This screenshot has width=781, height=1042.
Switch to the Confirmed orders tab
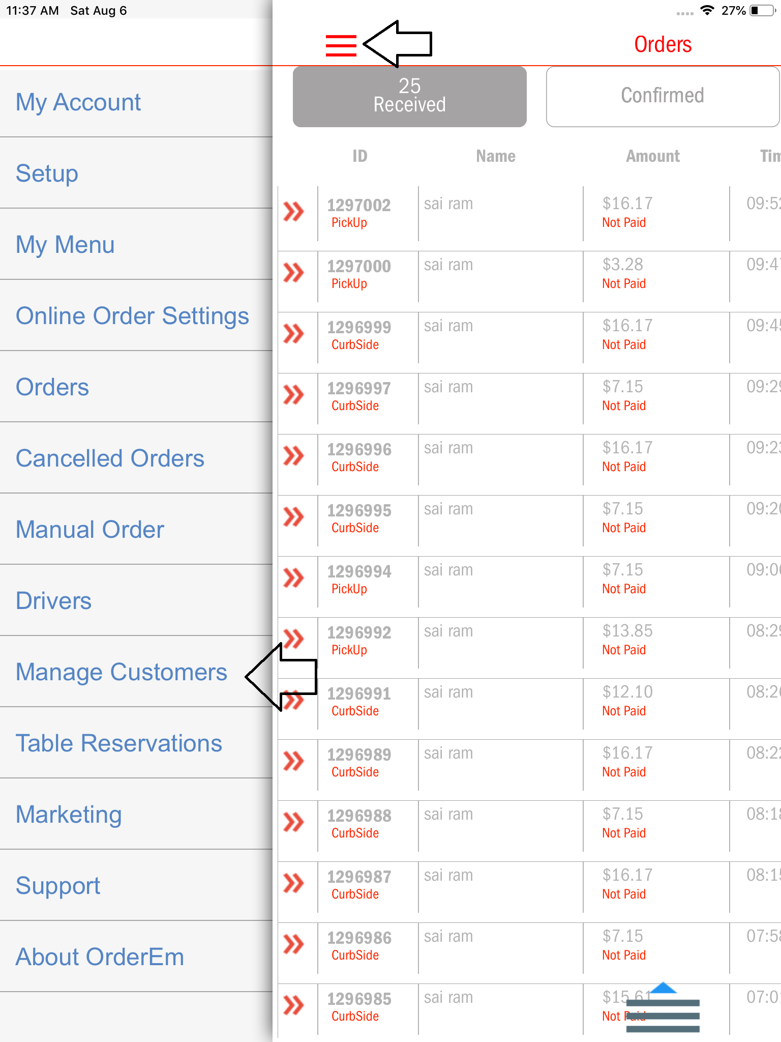coord(662,96)
